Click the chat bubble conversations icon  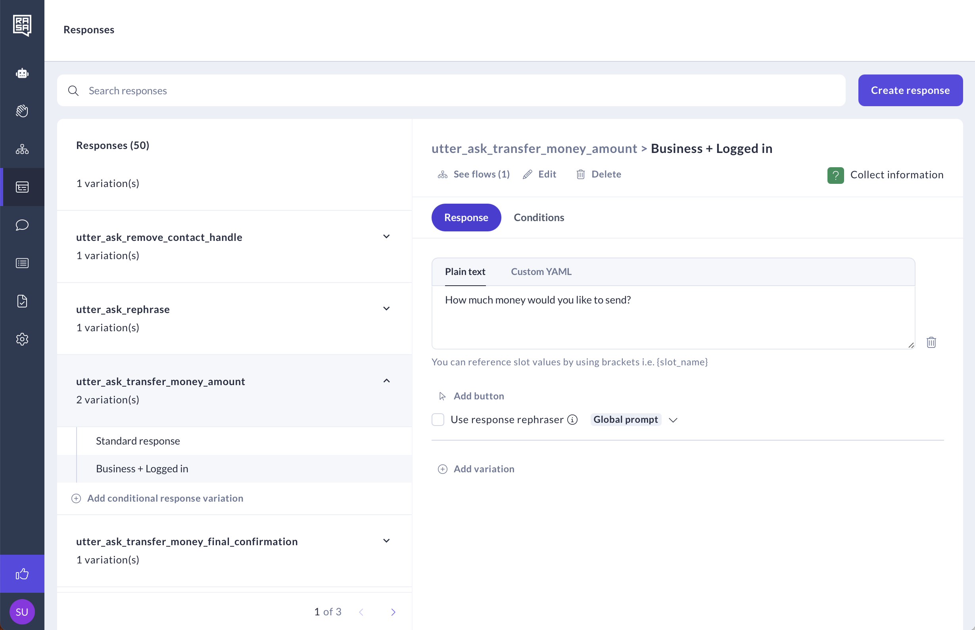point(22,225)
